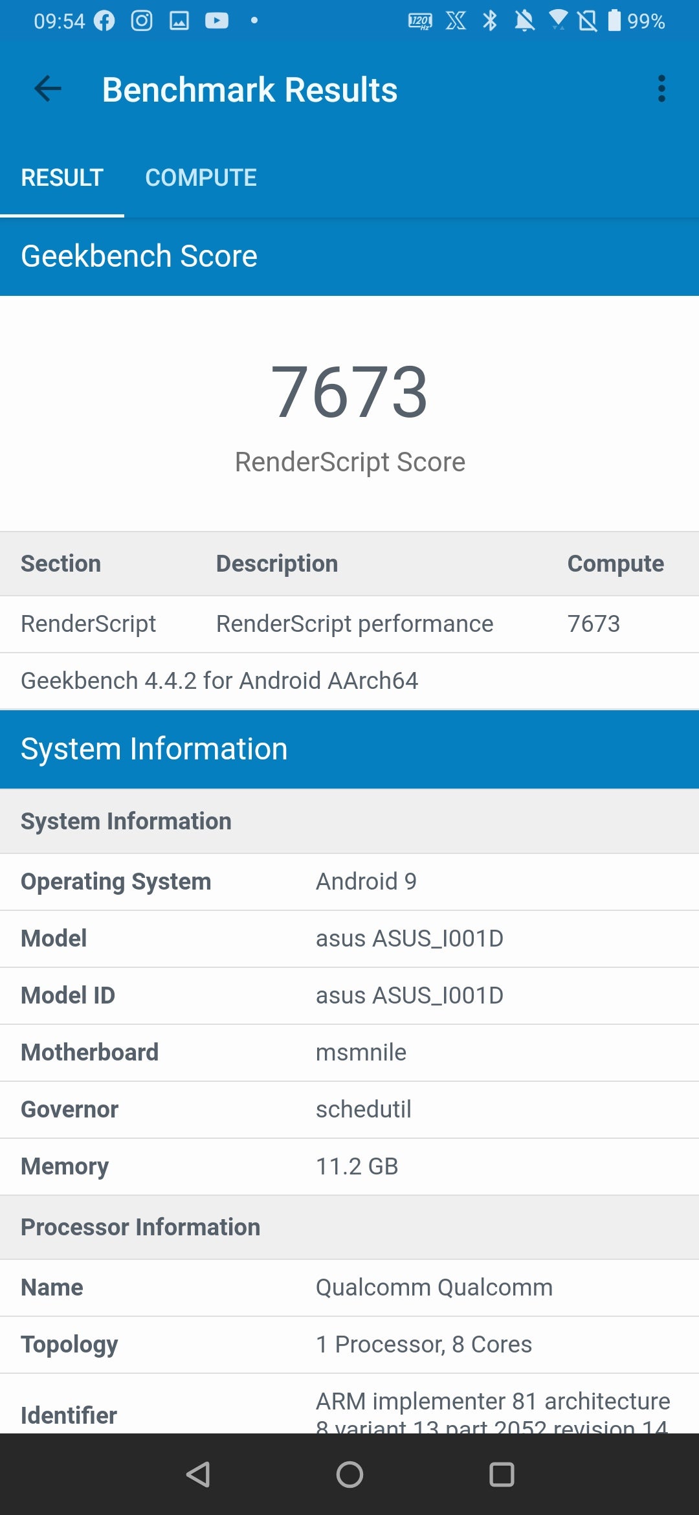Tap the YouTube notification icon
This screenshot has height=1515, width=699.
(x=217, y=21)
